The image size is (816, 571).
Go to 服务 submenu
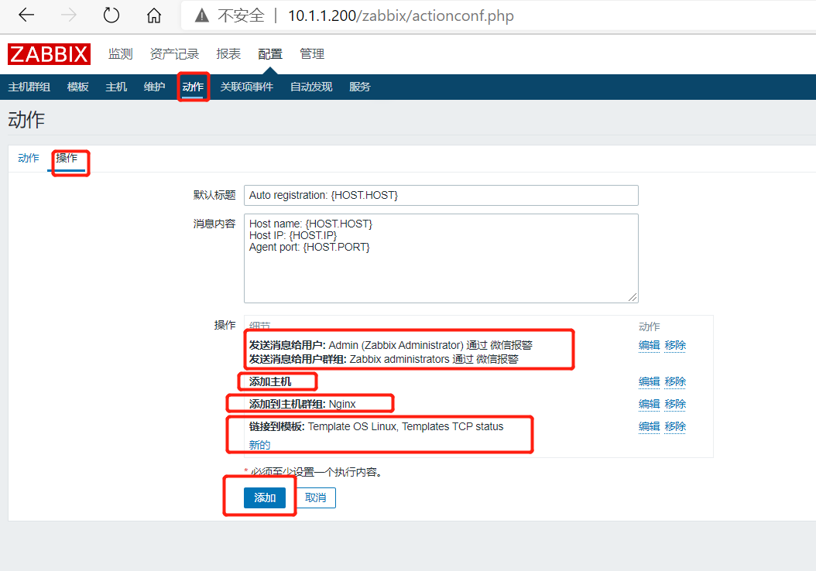click(x=359, y=87)
